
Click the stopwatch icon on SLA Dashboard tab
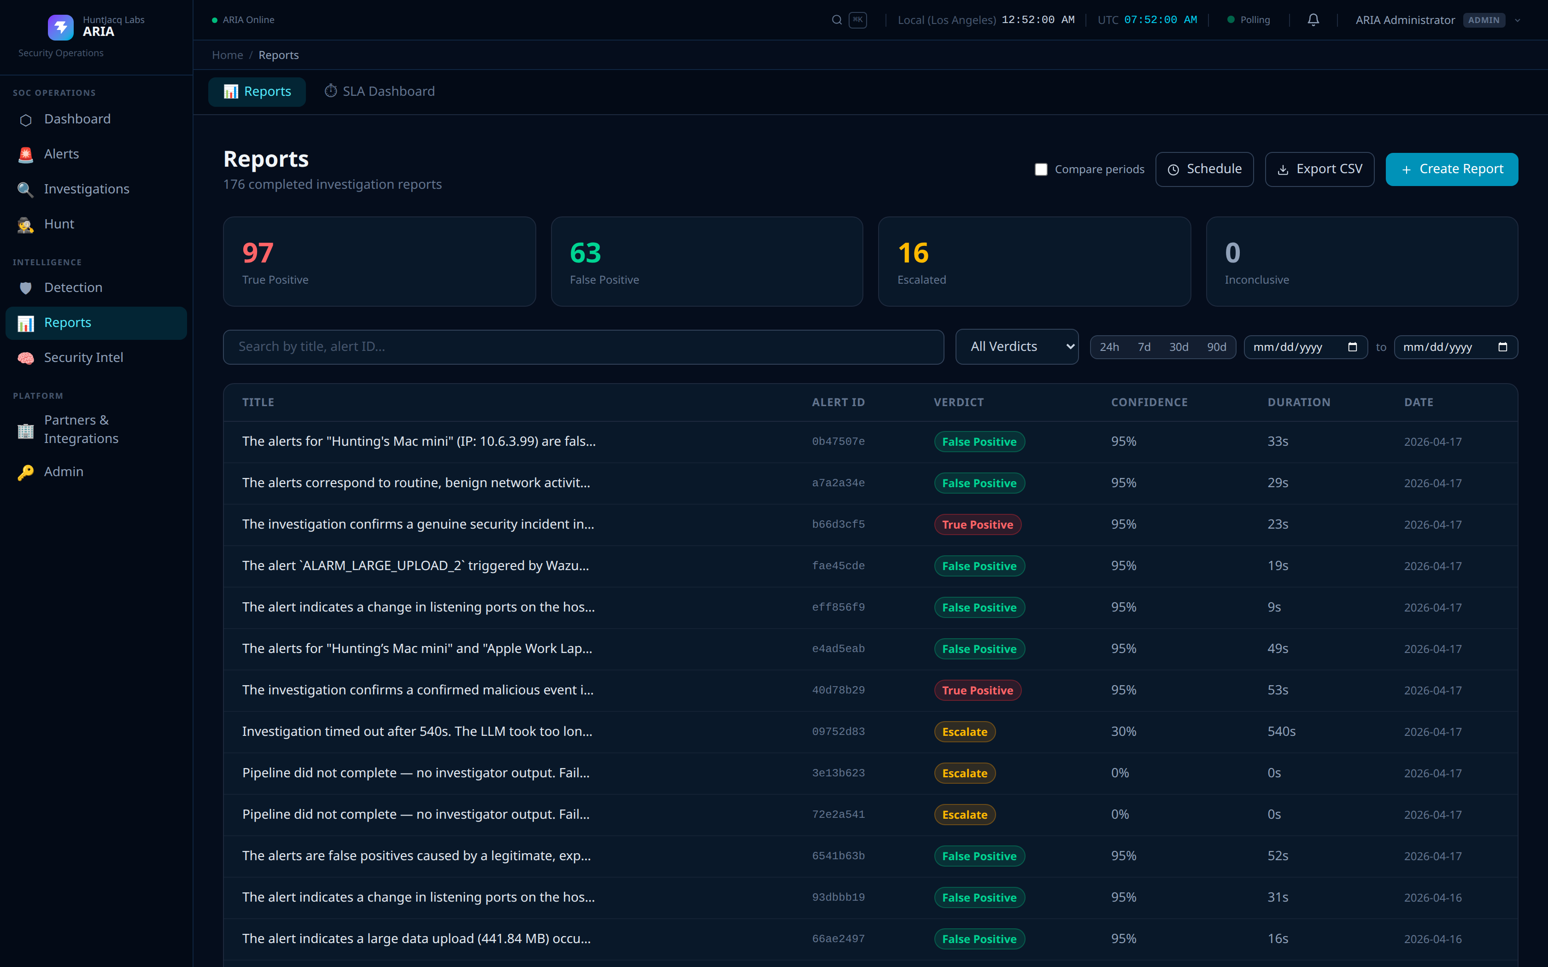pyautogui.click(x=331, y=92)
